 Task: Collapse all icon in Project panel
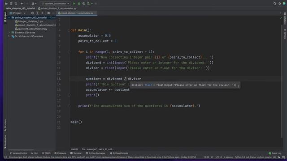pyautogui.click(x=43, y=13)
